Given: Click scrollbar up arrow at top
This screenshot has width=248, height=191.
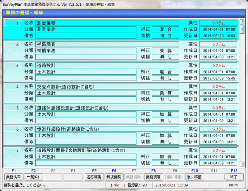Looking at the screenshot, I should click(242, 22).
